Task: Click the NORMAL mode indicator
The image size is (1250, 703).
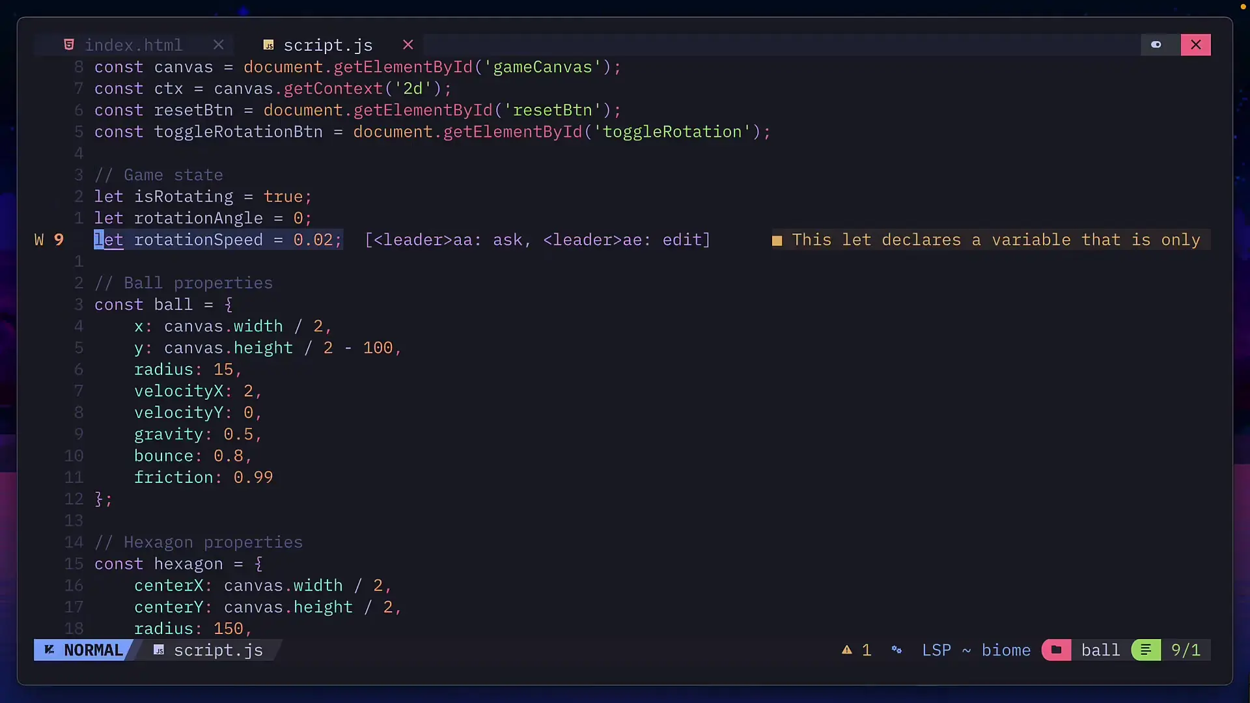Action: 93,650
